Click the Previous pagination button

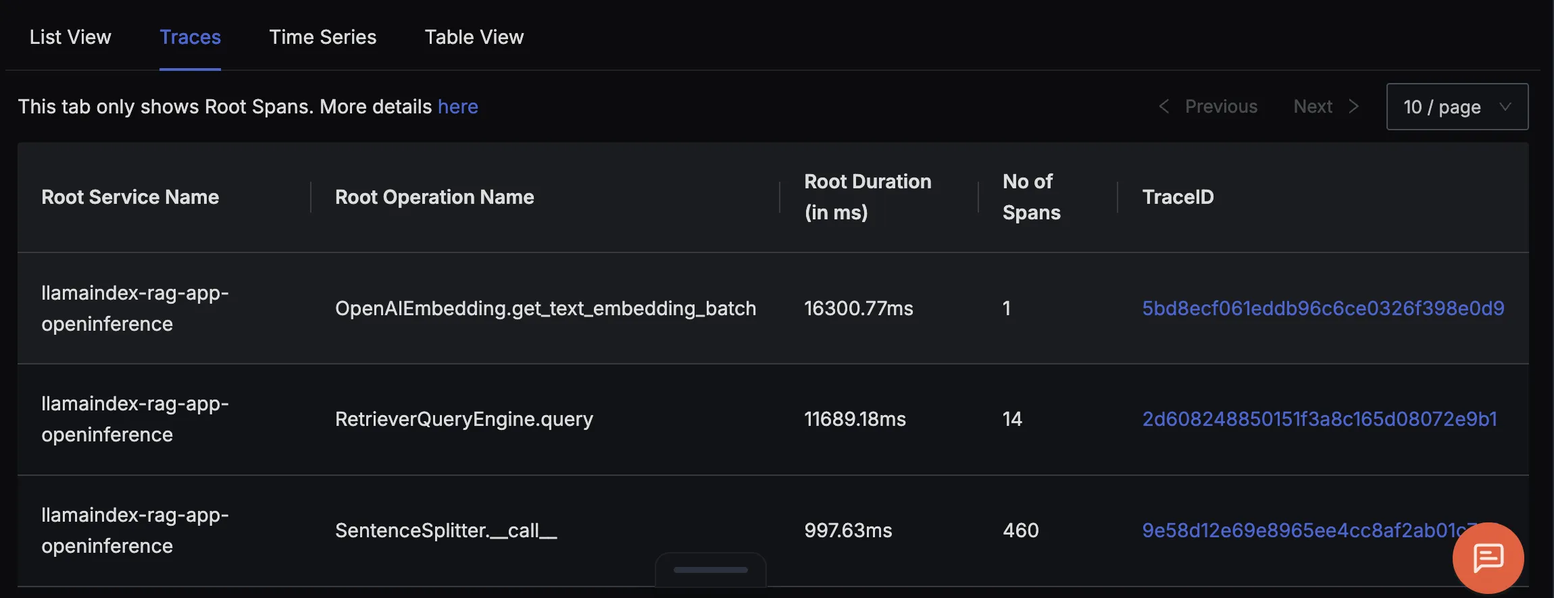pyautogui.click(x=1208, y=107)
